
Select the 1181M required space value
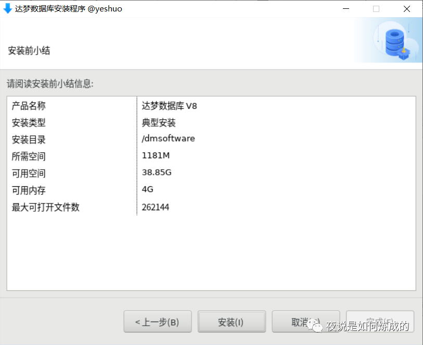click(156, 156)
